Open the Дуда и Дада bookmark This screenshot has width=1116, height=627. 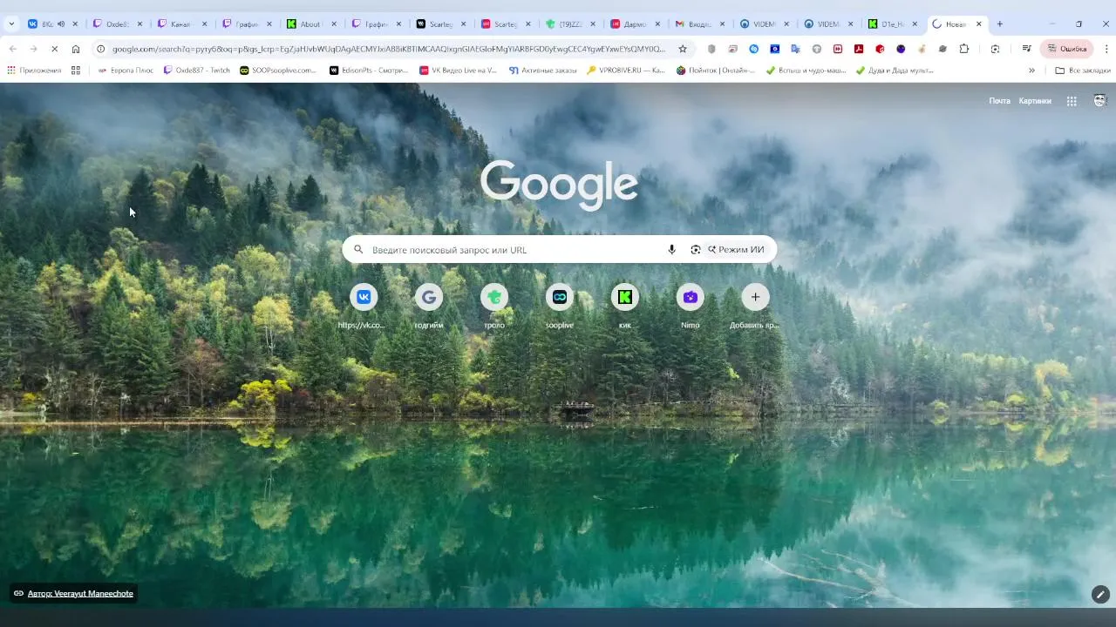click(x=895, y=71)
